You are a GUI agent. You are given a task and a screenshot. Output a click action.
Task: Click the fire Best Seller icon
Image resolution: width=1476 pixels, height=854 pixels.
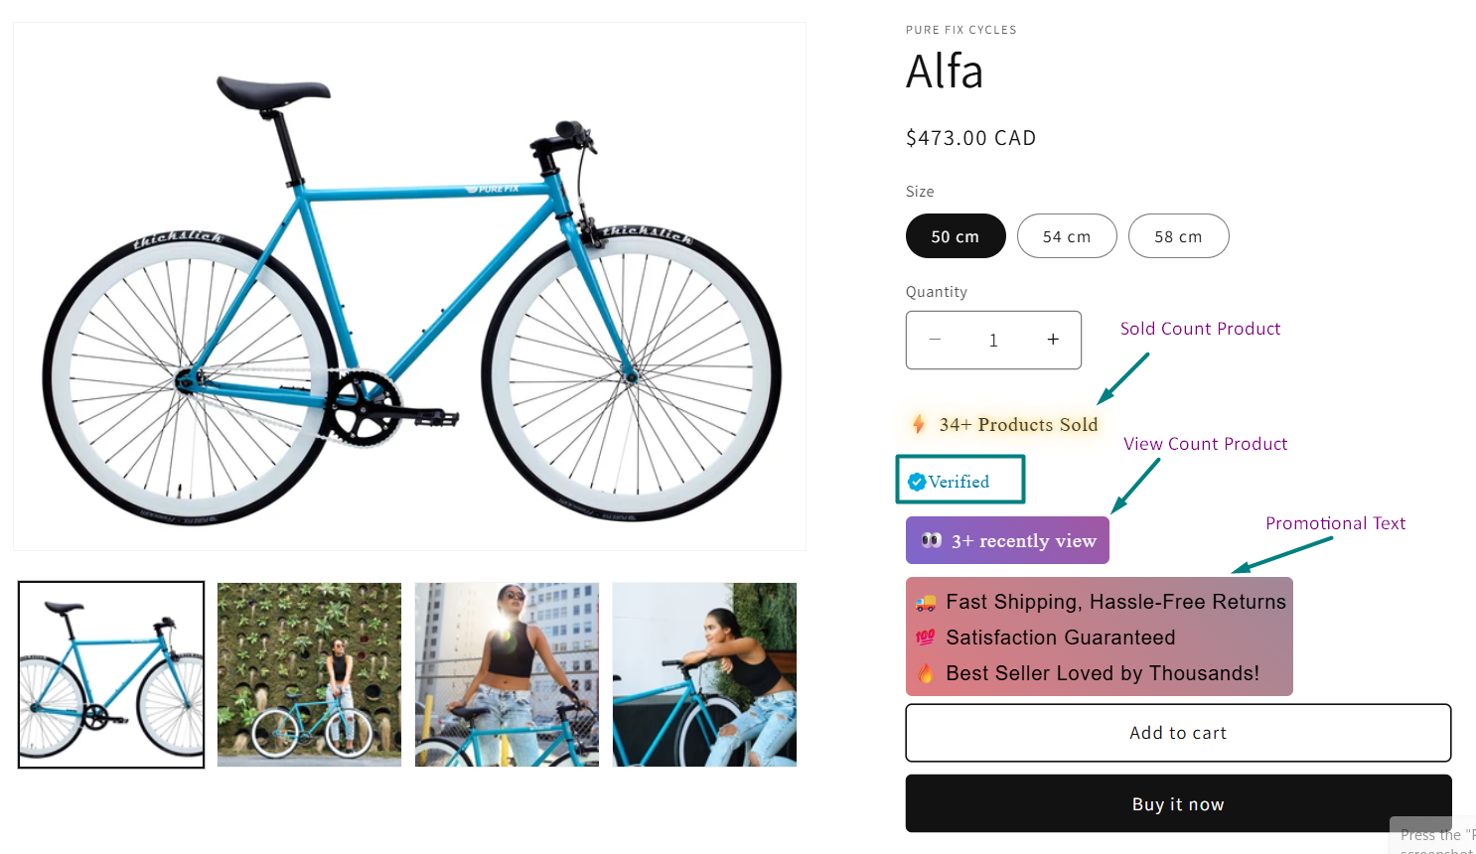click(926, 673)
